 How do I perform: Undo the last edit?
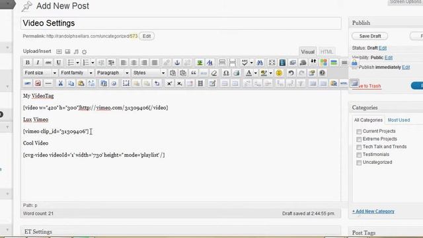(291, 73)
